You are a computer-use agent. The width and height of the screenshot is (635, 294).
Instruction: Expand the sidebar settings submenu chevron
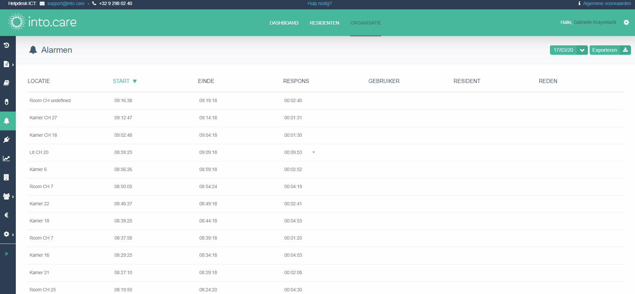13,235
